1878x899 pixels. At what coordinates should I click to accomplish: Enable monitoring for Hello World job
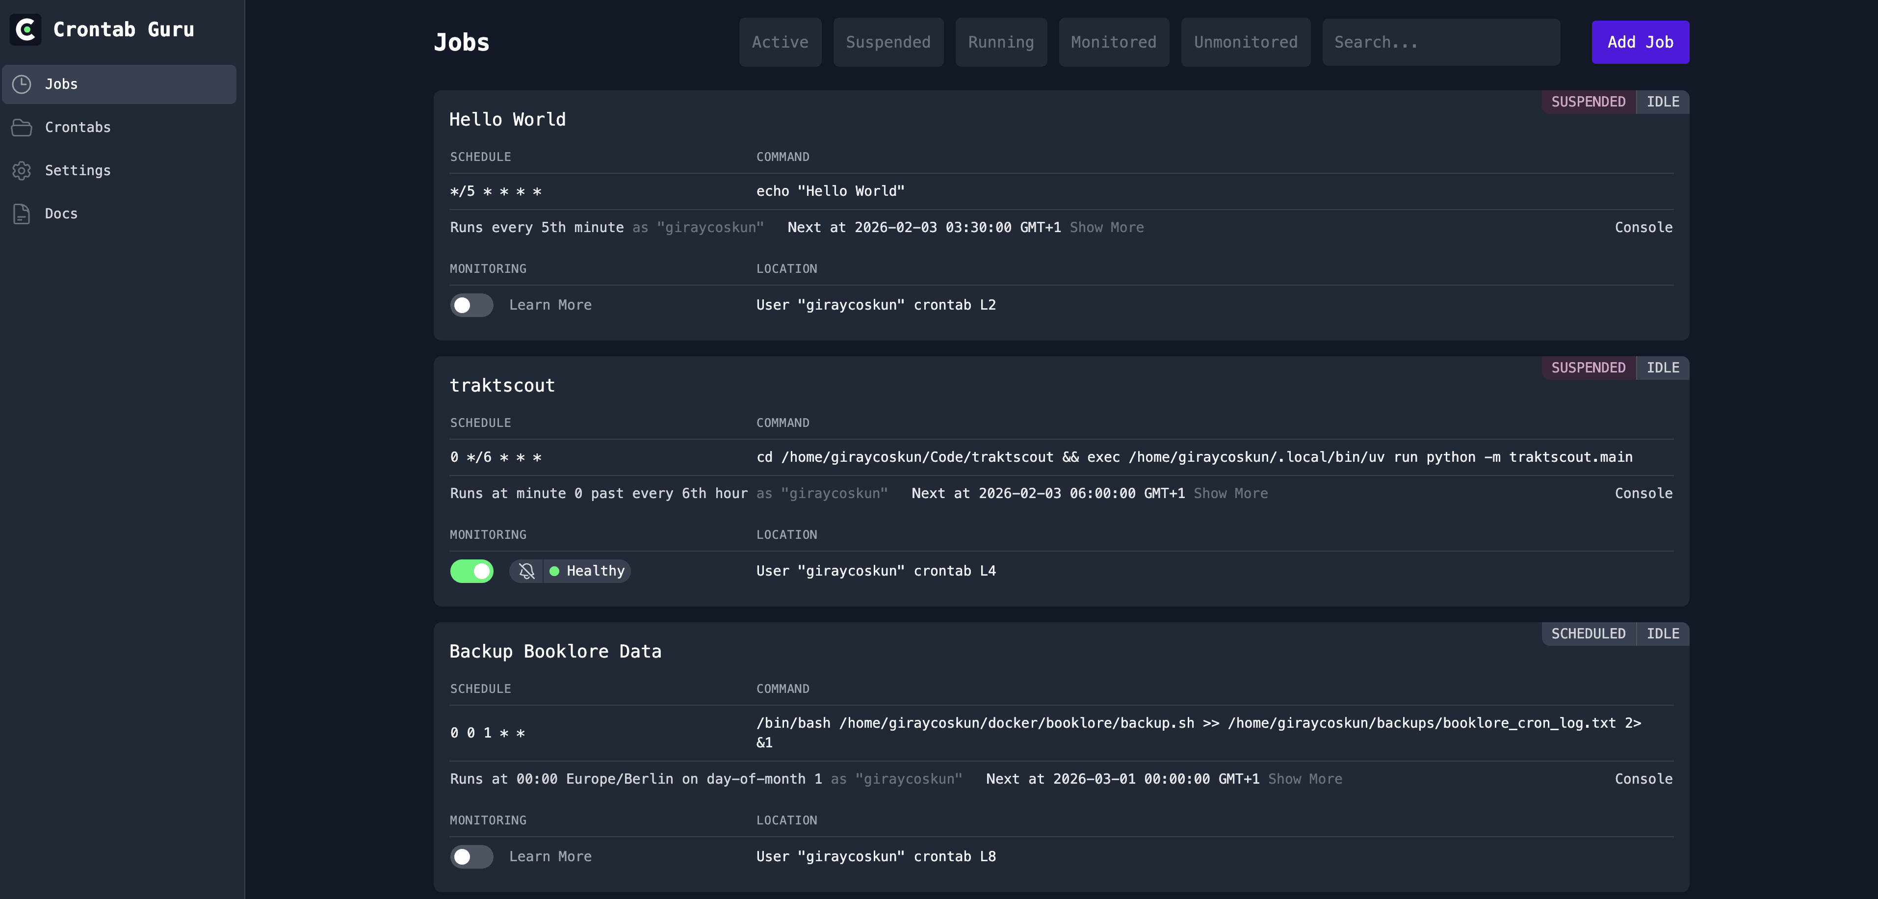click(x=471, y=305)
